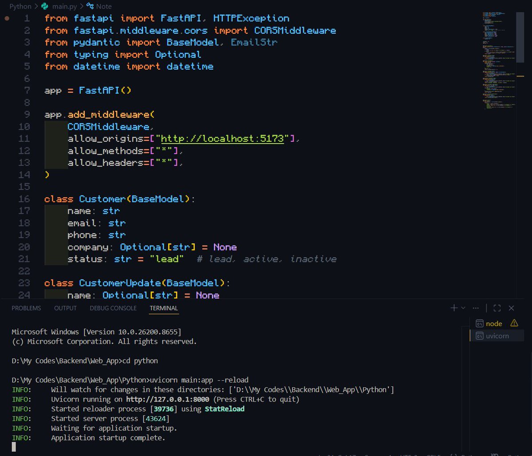The height and width of the screenshot is (456, 532).
Task: Click the warning icon on node terminal
Action: [514, 323]
